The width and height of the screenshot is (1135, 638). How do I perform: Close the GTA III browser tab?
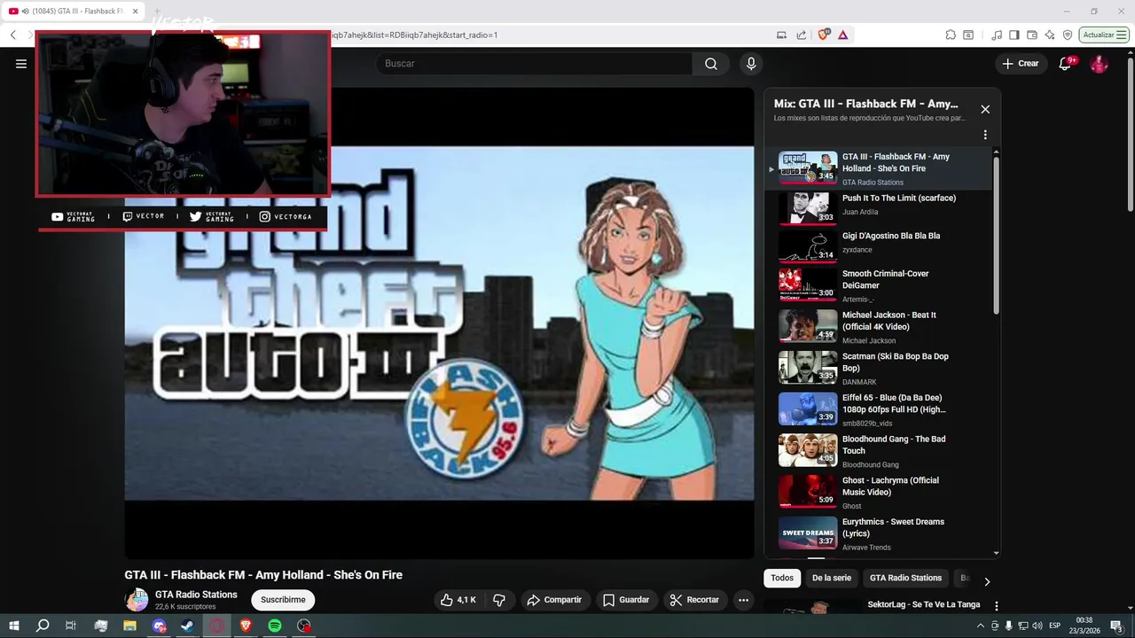coord(136,12)
